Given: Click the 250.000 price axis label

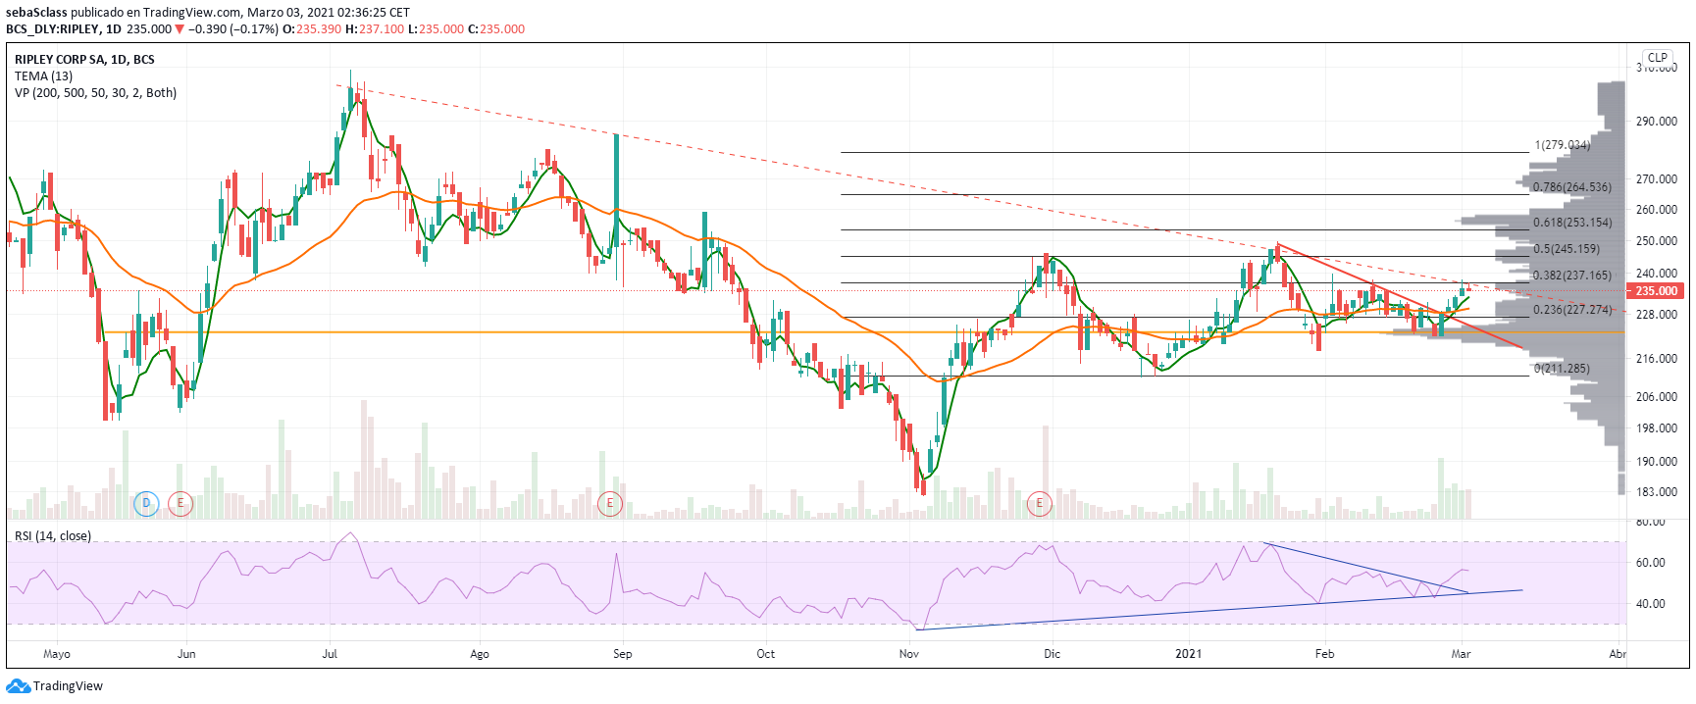Looking at the screenshot, I should pos(1656,241).
